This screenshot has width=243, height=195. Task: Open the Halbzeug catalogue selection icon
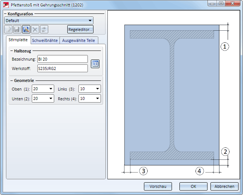95,64
